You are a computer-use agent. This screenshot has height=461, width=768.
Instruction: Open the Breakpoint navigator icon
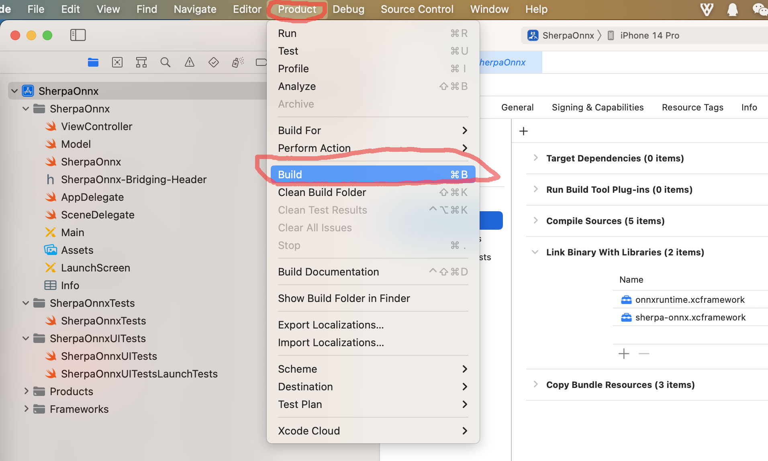261,62
